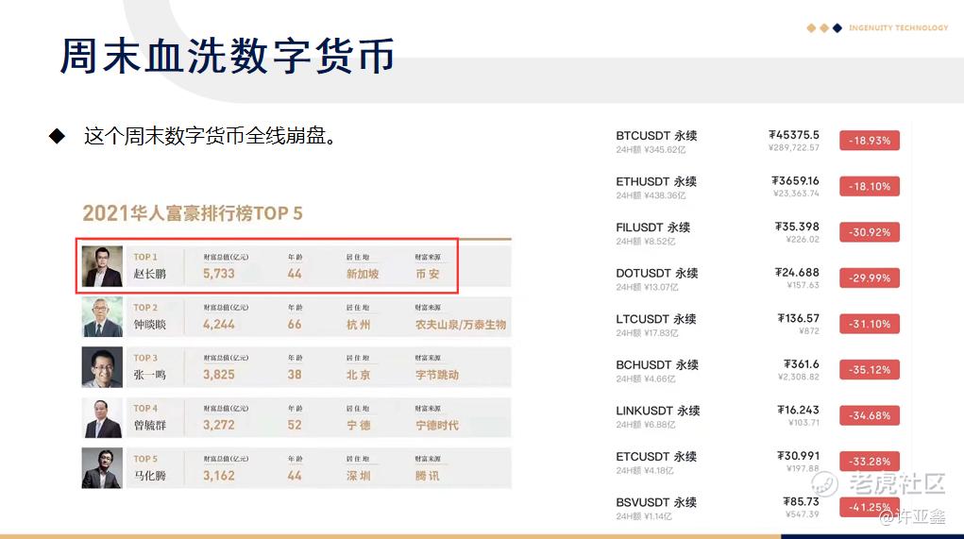The height and width of the screenshot is (539, 964).
Task: Click the name 曾毓群 in TOP 4 row
Action: pos(150,426)
